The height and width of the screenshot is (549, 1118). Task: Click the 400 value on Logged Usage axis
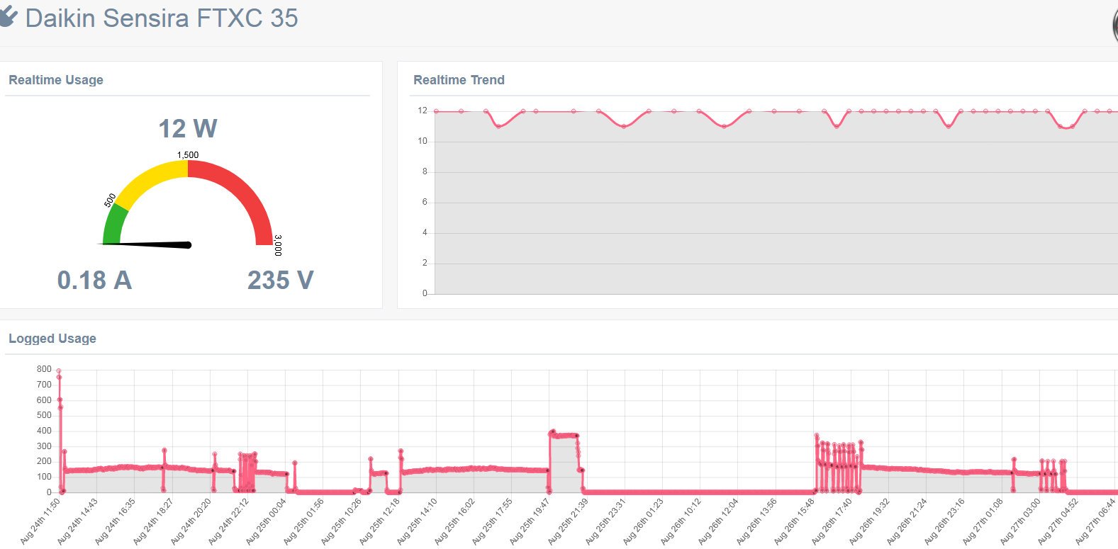44,431
